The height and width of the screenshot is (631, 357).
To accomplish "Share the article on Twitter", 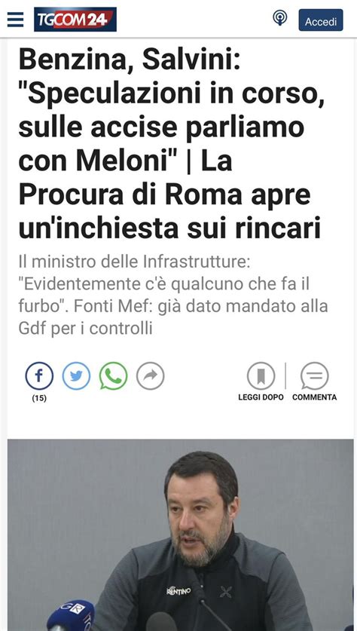I will coord(76,376).
